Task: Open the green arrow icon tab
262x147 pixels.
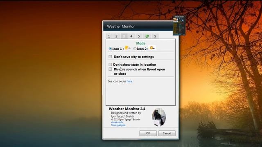Action: (147, 36)
